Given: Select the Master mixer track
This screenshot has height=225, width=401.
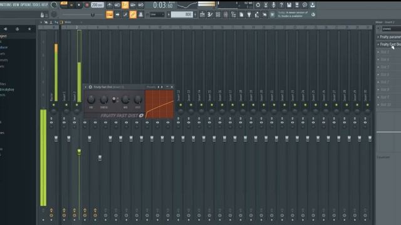Looking at the screenshot, I should click(x=51, y=97).
